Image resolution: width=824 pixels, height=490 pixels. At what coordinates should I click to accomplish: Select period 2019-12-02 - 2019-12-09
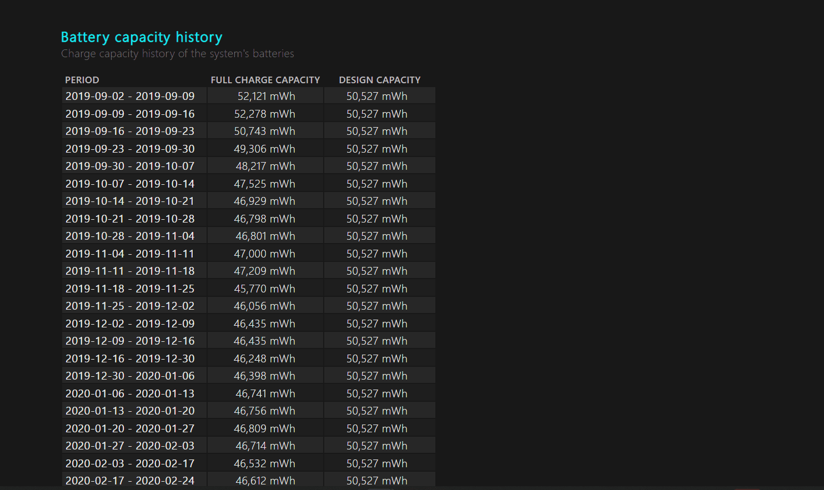click(x=130, y=324)
